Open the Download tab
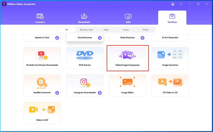 coord(84,18)
